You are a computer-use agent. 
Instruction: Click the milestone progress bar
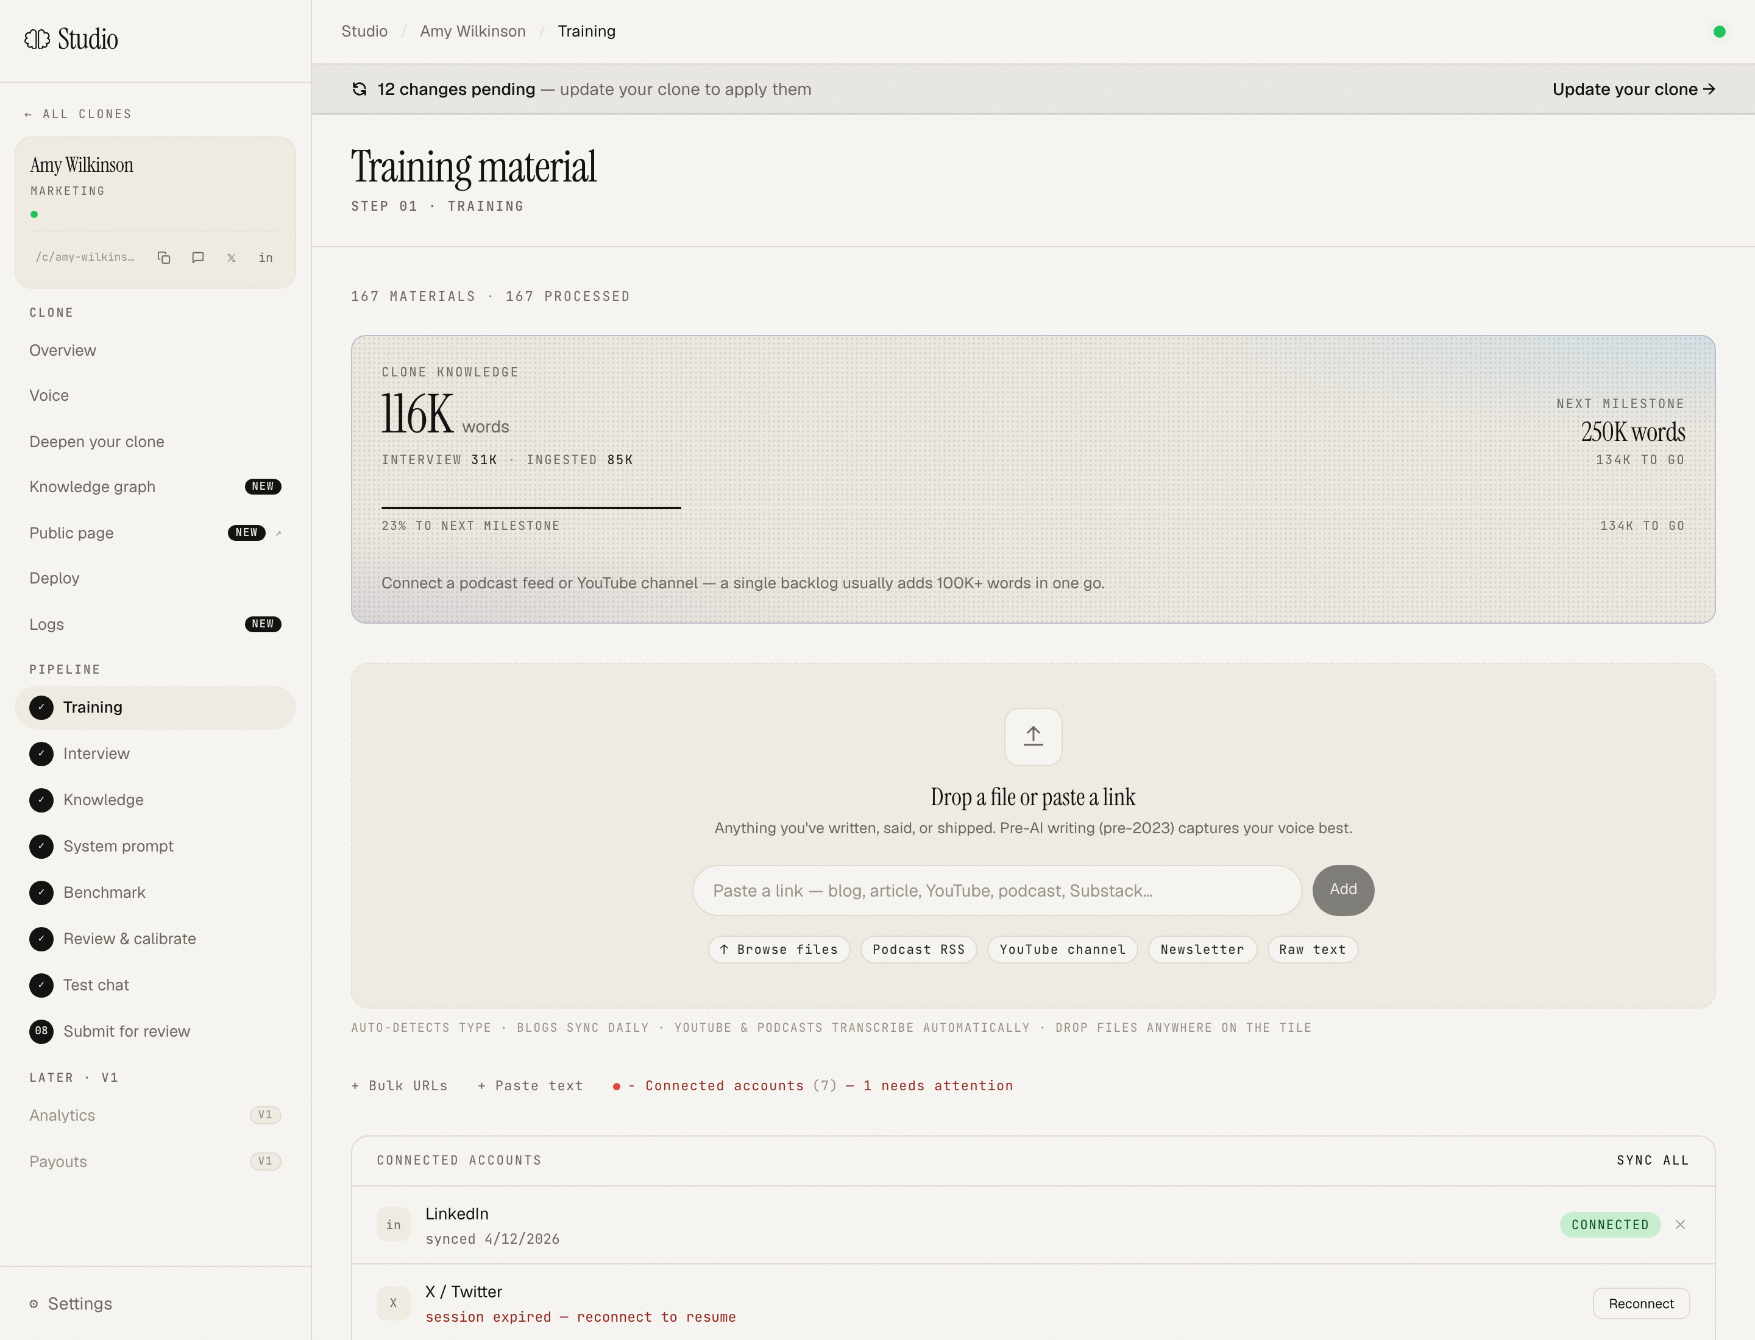point(1033,507)
